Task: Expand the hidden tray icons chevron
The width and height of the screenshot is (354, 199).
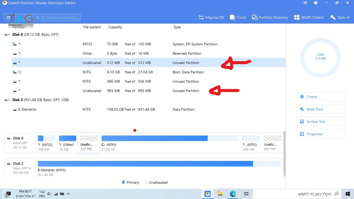Action: pyautogui.click(x=68, y=194)
